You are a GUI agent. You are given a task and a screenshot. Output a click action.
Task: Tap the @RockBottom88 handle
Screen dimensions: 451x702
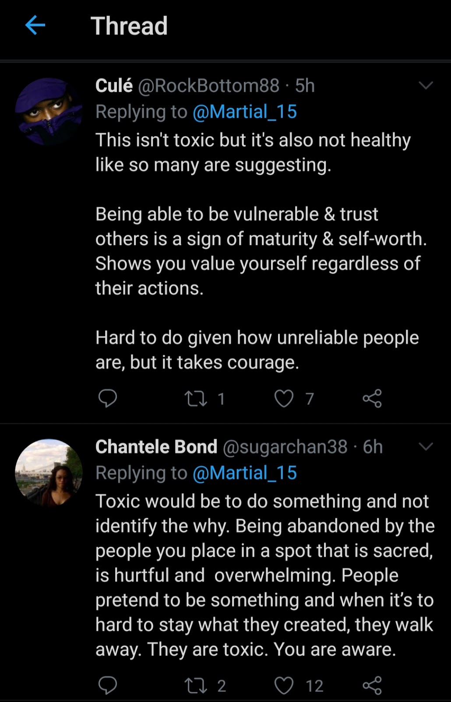(208, 86)
